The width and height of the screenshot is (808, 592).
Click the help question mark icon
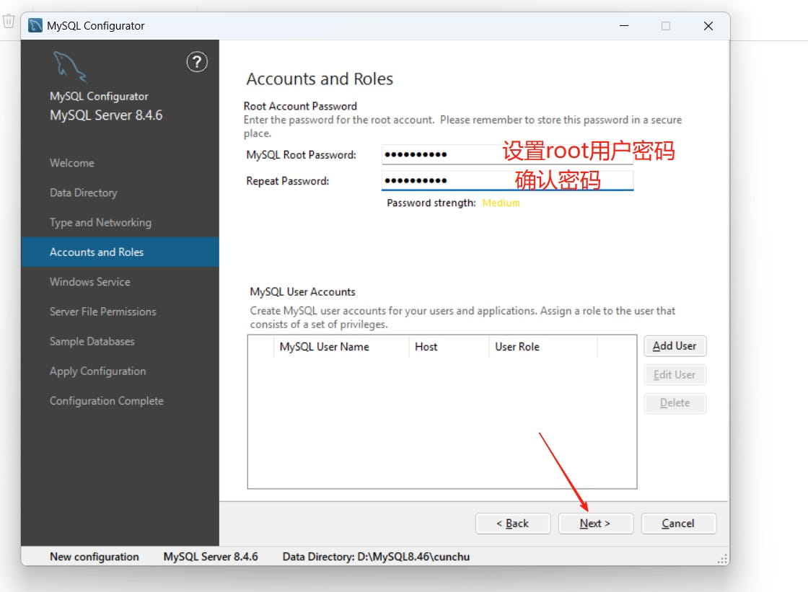(x=197, y=62)
